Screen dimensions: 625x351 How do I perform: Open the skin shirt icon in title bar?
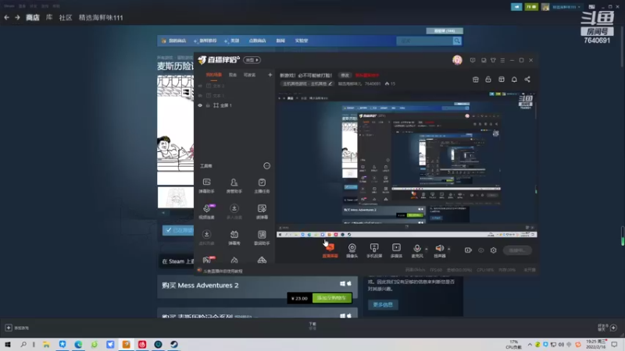pos(493,60)
